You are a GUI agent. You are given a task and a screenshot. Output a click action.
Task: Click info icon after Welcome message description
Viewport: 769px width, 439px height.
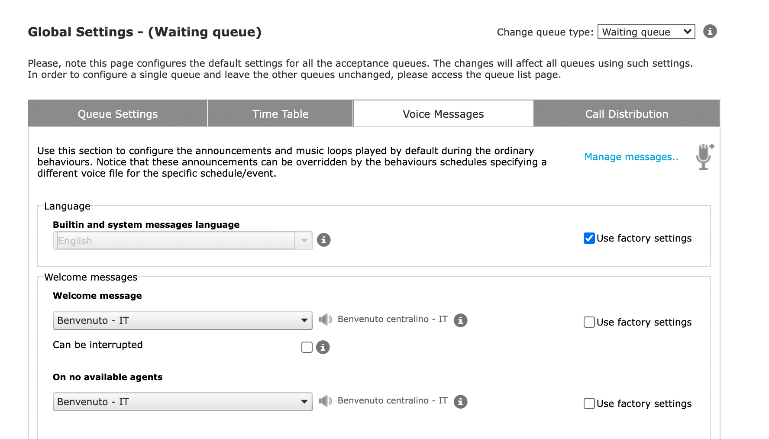tap(460, 320)
